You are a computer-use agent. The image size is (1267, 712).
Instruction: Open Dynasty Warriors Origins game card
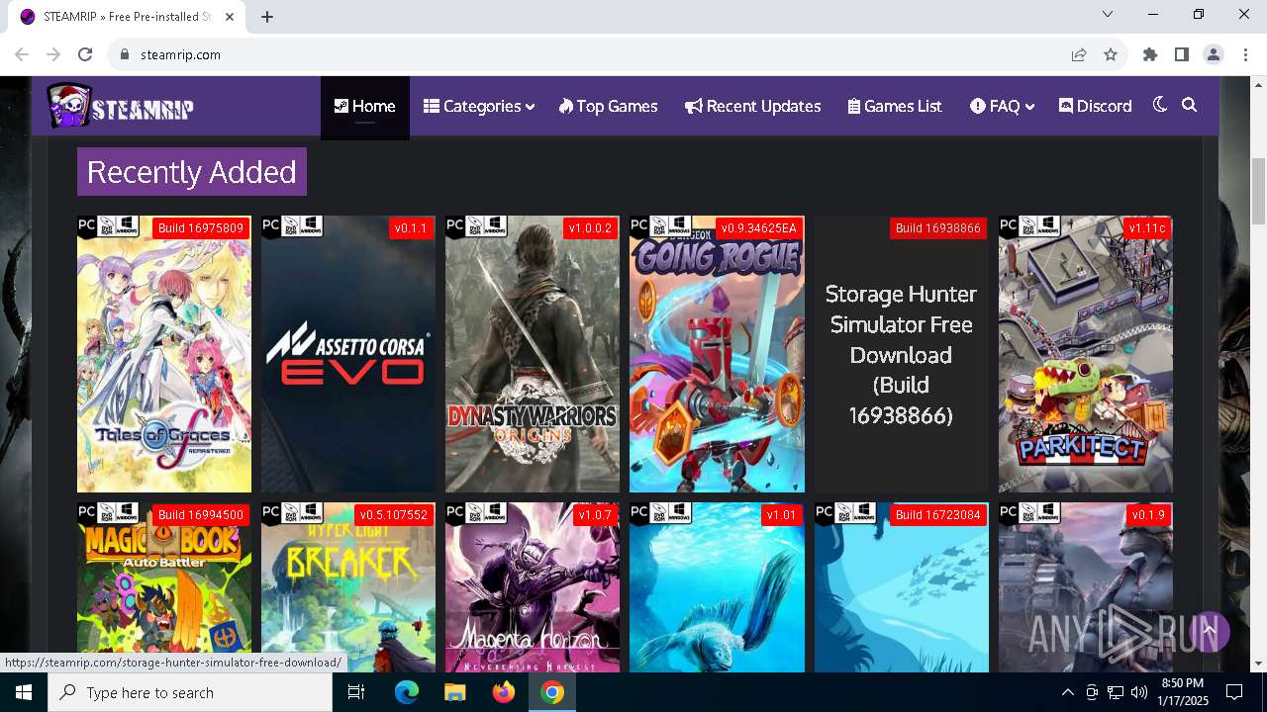pyautogui.click(x=533, y=354)
